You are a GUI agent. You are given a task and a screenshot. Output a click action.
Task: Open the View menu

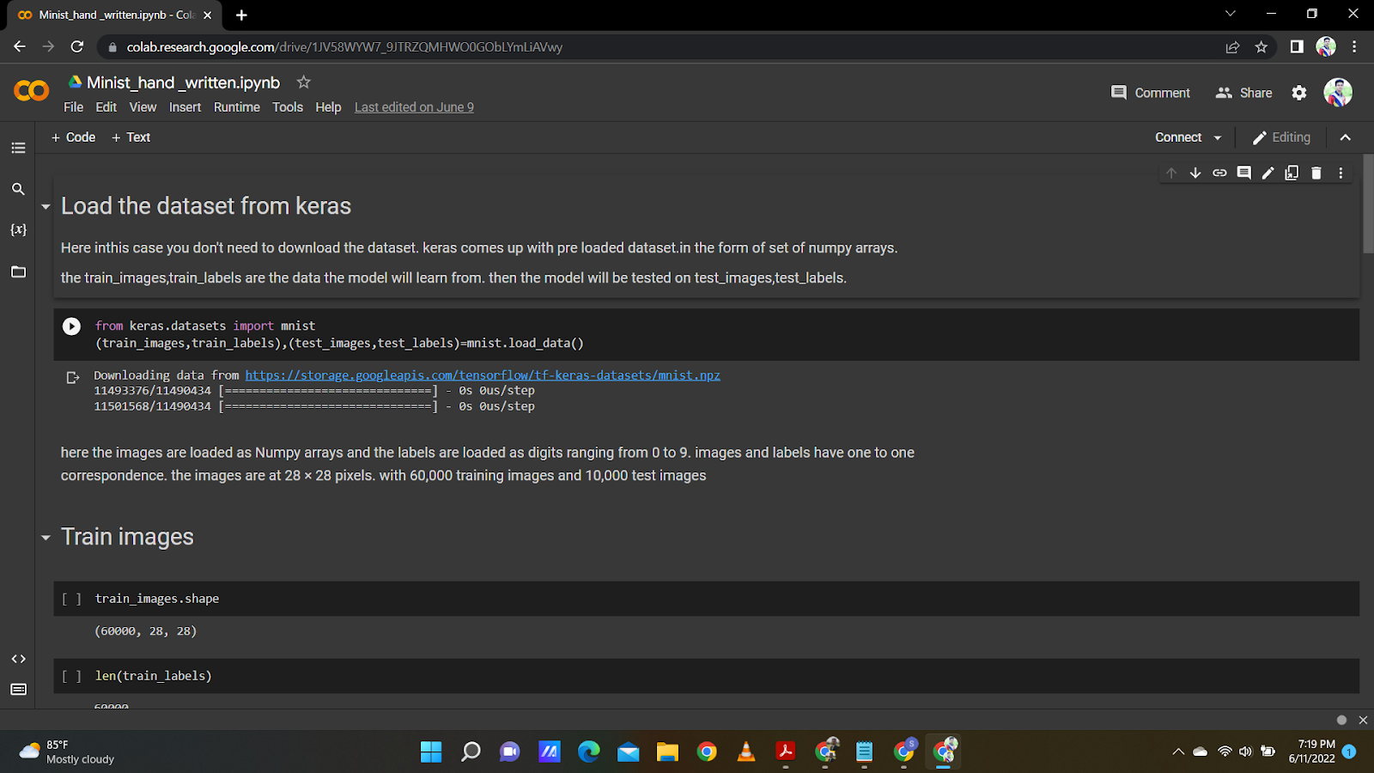click(143, 107)
